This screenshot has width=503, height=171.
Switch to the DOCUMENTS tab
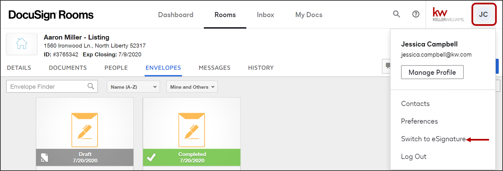68,68
